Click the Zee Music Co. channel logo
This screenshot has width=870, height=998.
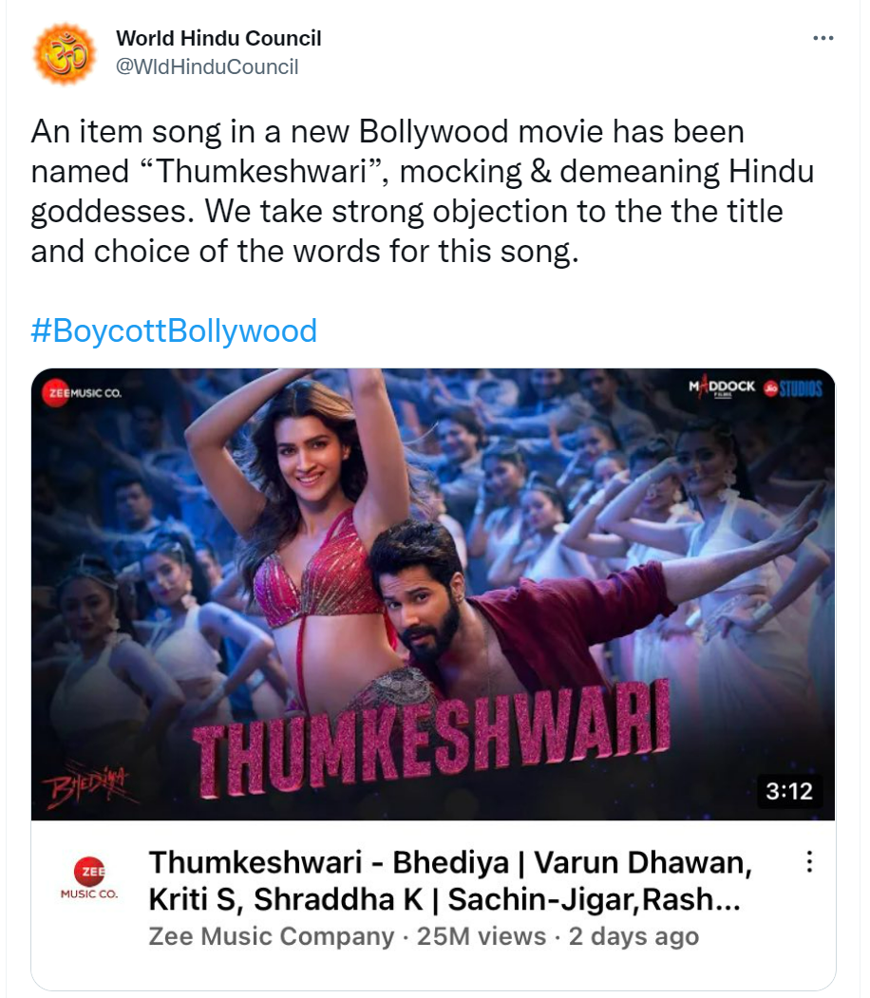pyautogui.click(x=89, y=877)
